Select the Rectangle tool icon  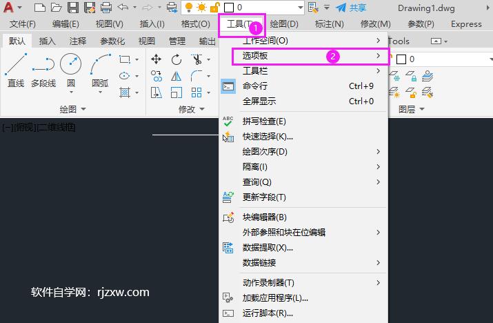click(125, 59)
